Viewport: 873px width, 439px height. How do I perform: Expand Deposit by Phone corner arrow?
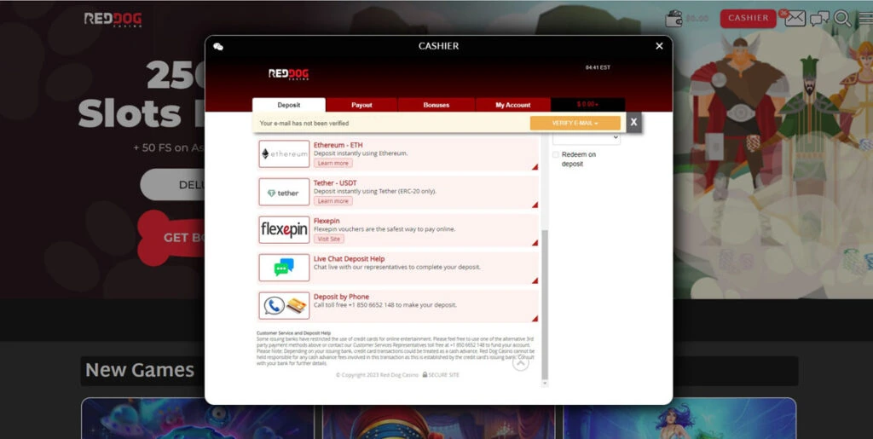[535, 318]
